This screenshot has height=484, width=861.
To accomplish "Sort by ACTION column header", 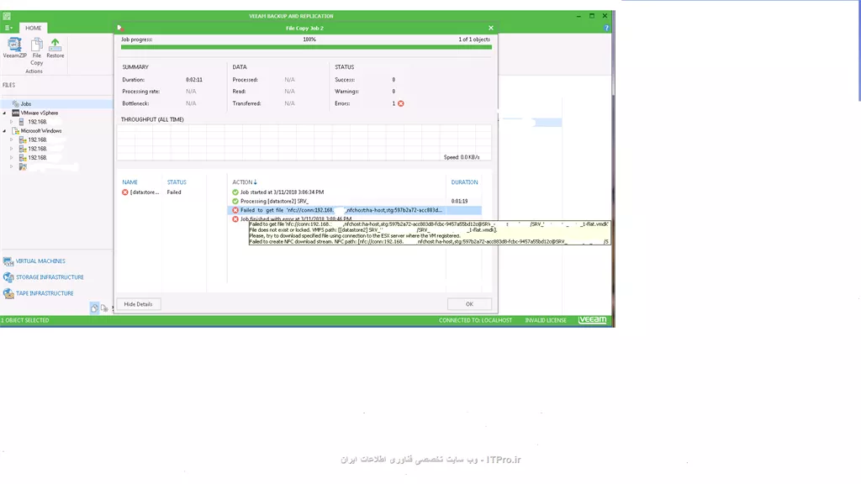I will [x=245, y=182].
